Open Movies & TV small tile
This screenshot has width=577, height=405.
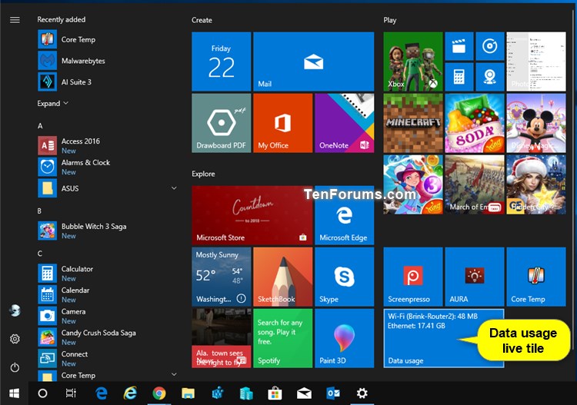[x=459, y=46]
